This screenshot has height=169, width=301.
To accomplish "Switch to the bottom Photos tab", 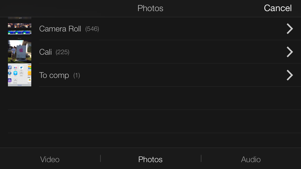I will pyautogui.click(x=150, y=159).
